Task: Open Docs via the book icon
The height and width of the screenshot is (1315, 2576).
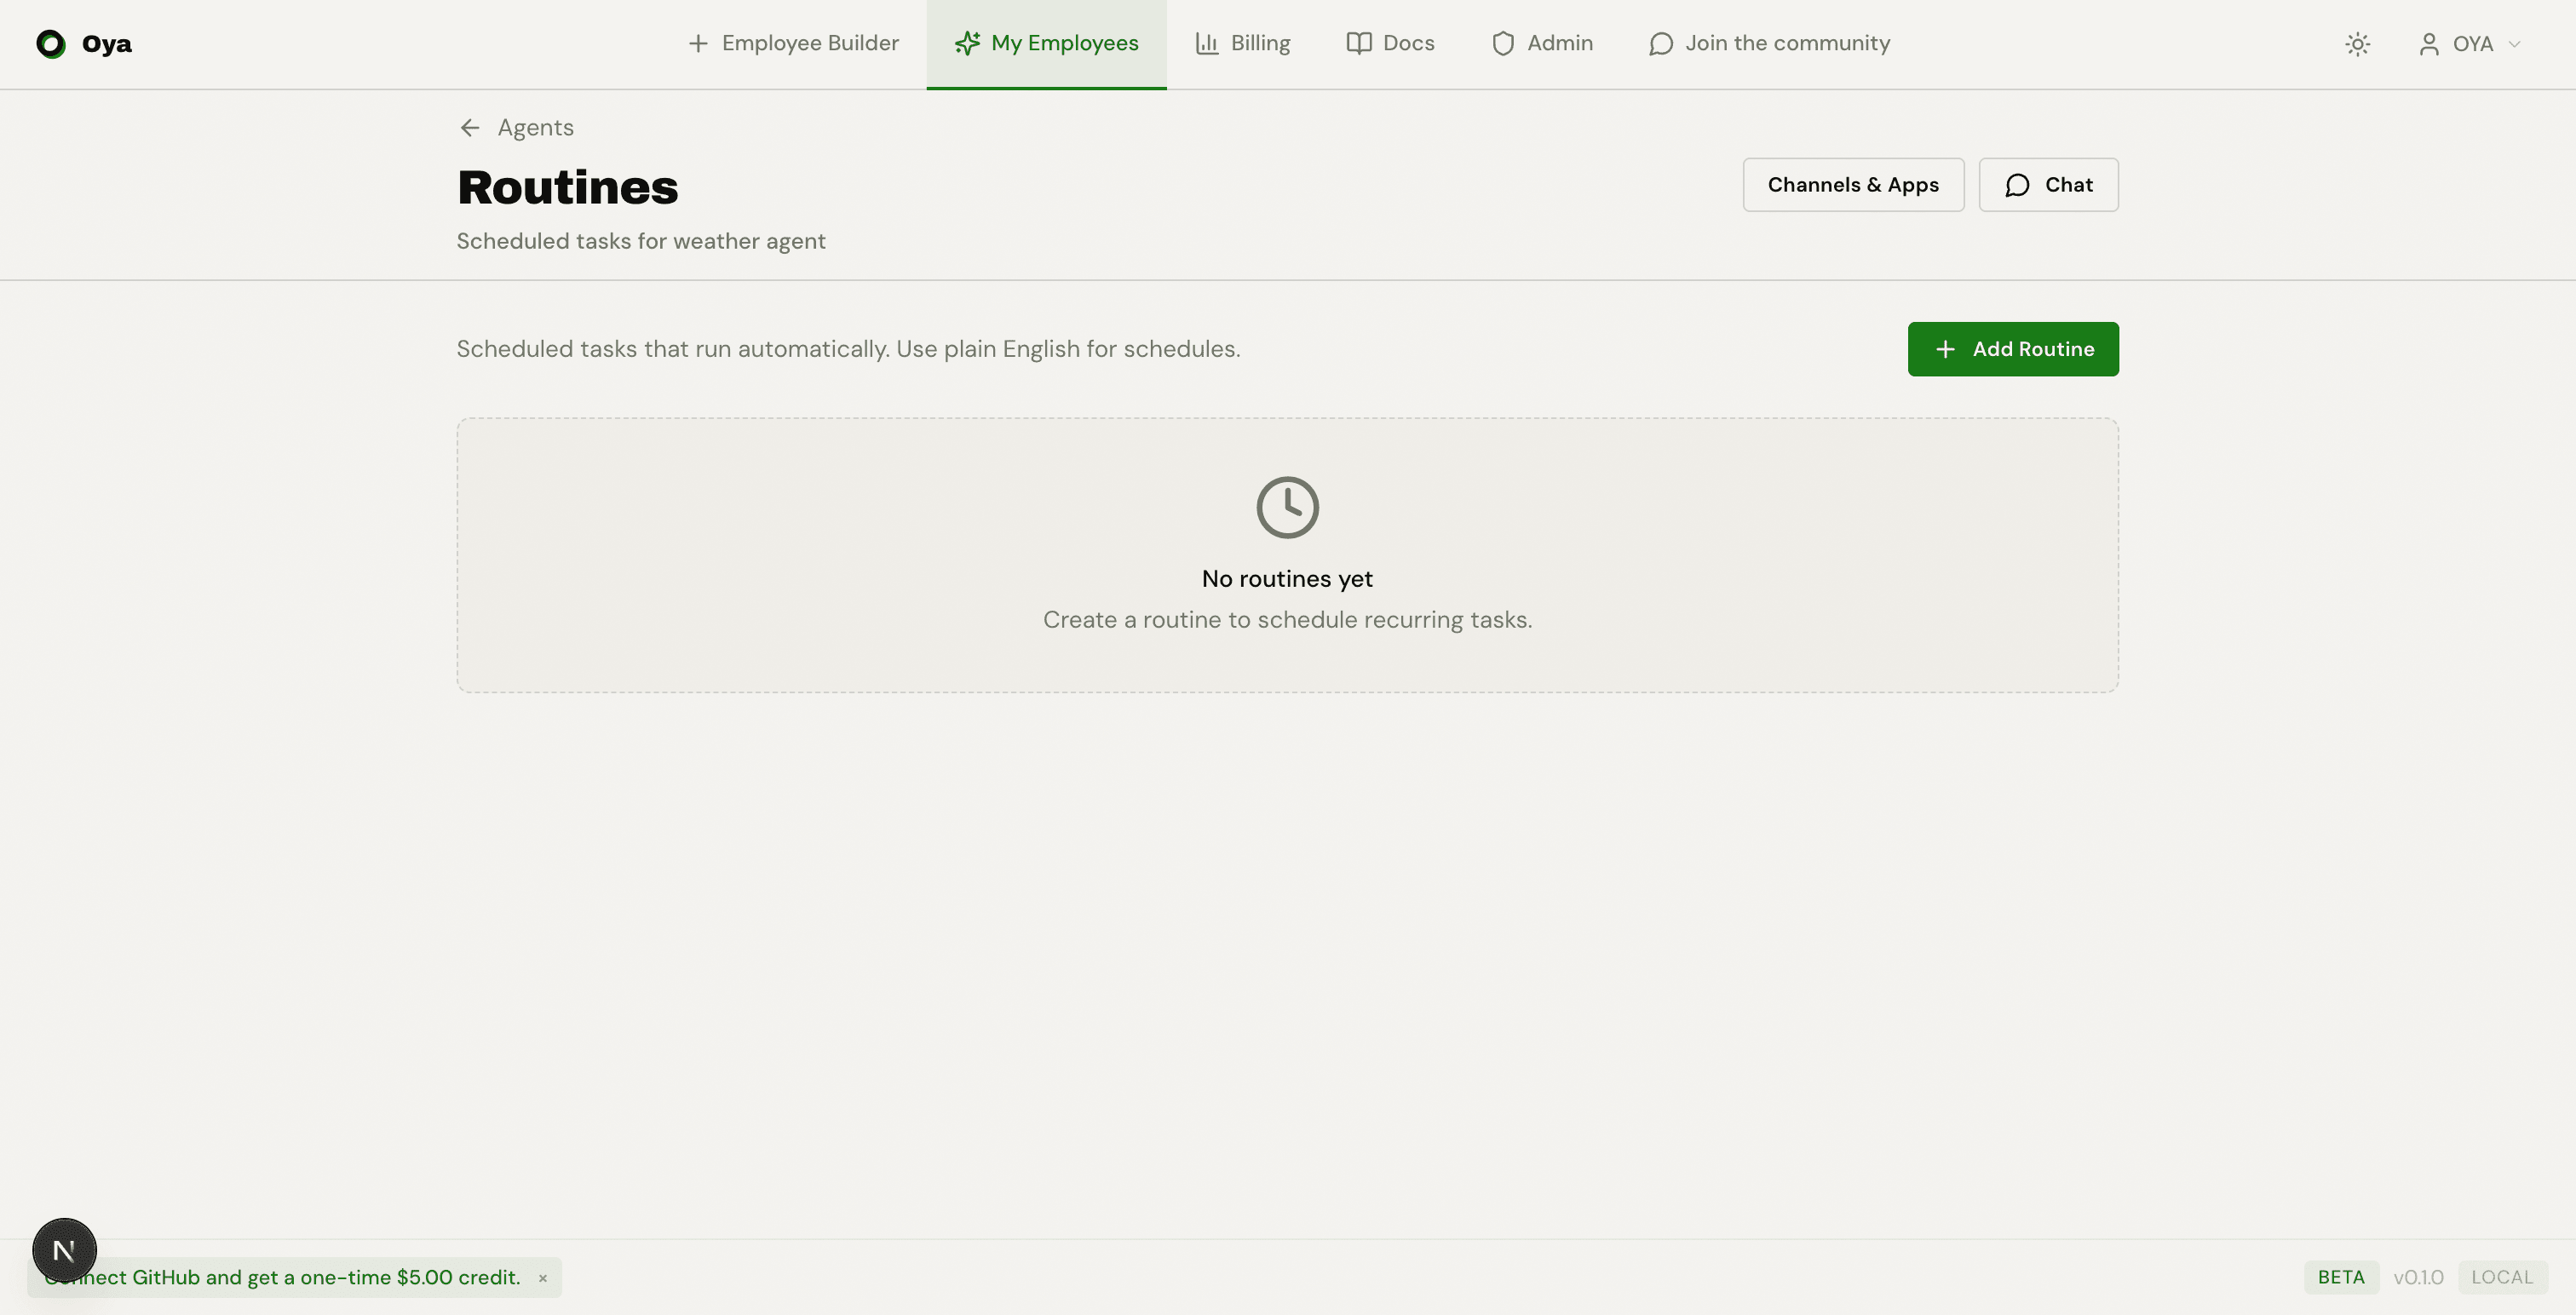Action: [1357, 43]
